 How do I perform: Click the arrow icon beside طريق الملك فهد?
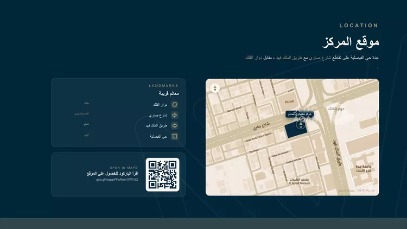(x=175, y=126)
